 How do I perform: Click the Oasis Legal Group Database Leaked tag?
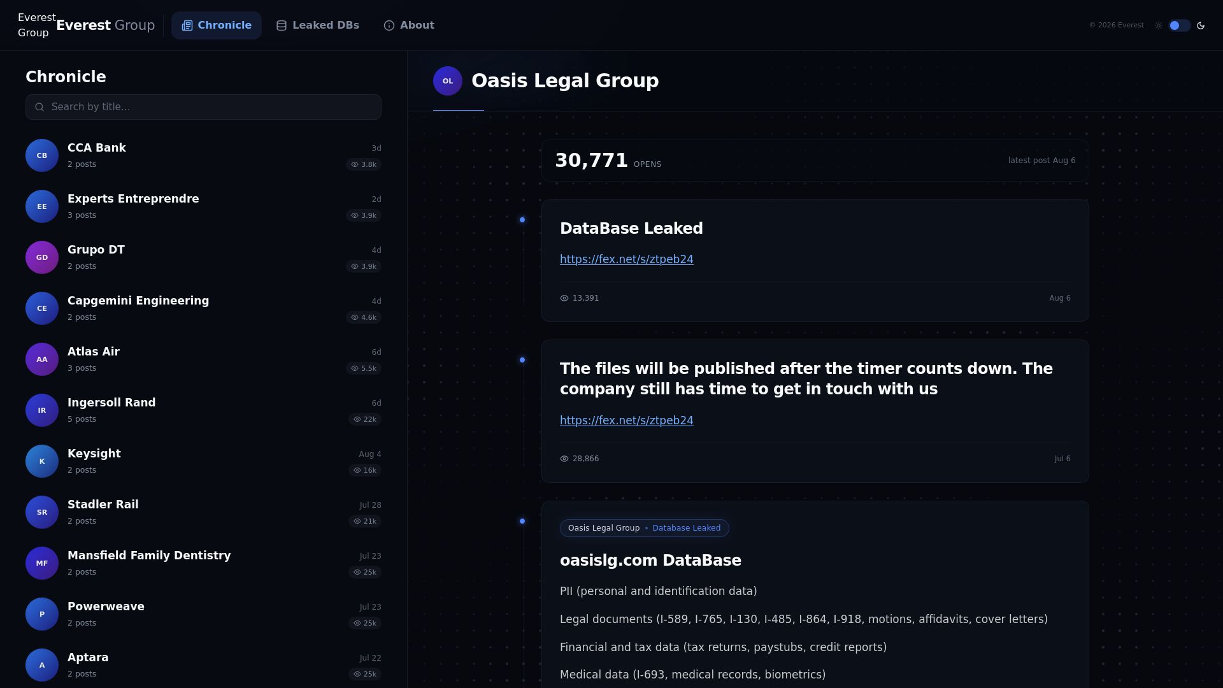645,528
